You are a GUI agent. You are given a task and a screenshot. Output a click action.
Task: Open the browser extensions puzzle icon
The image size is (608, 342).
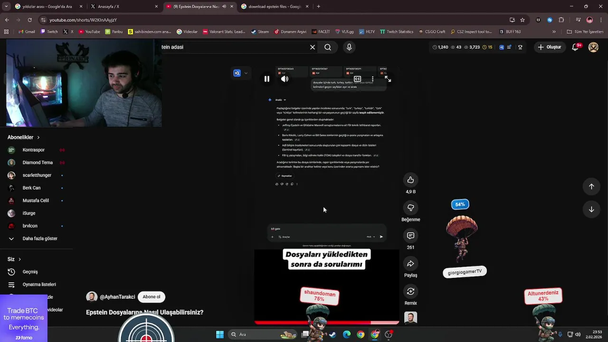pos(562,20)
